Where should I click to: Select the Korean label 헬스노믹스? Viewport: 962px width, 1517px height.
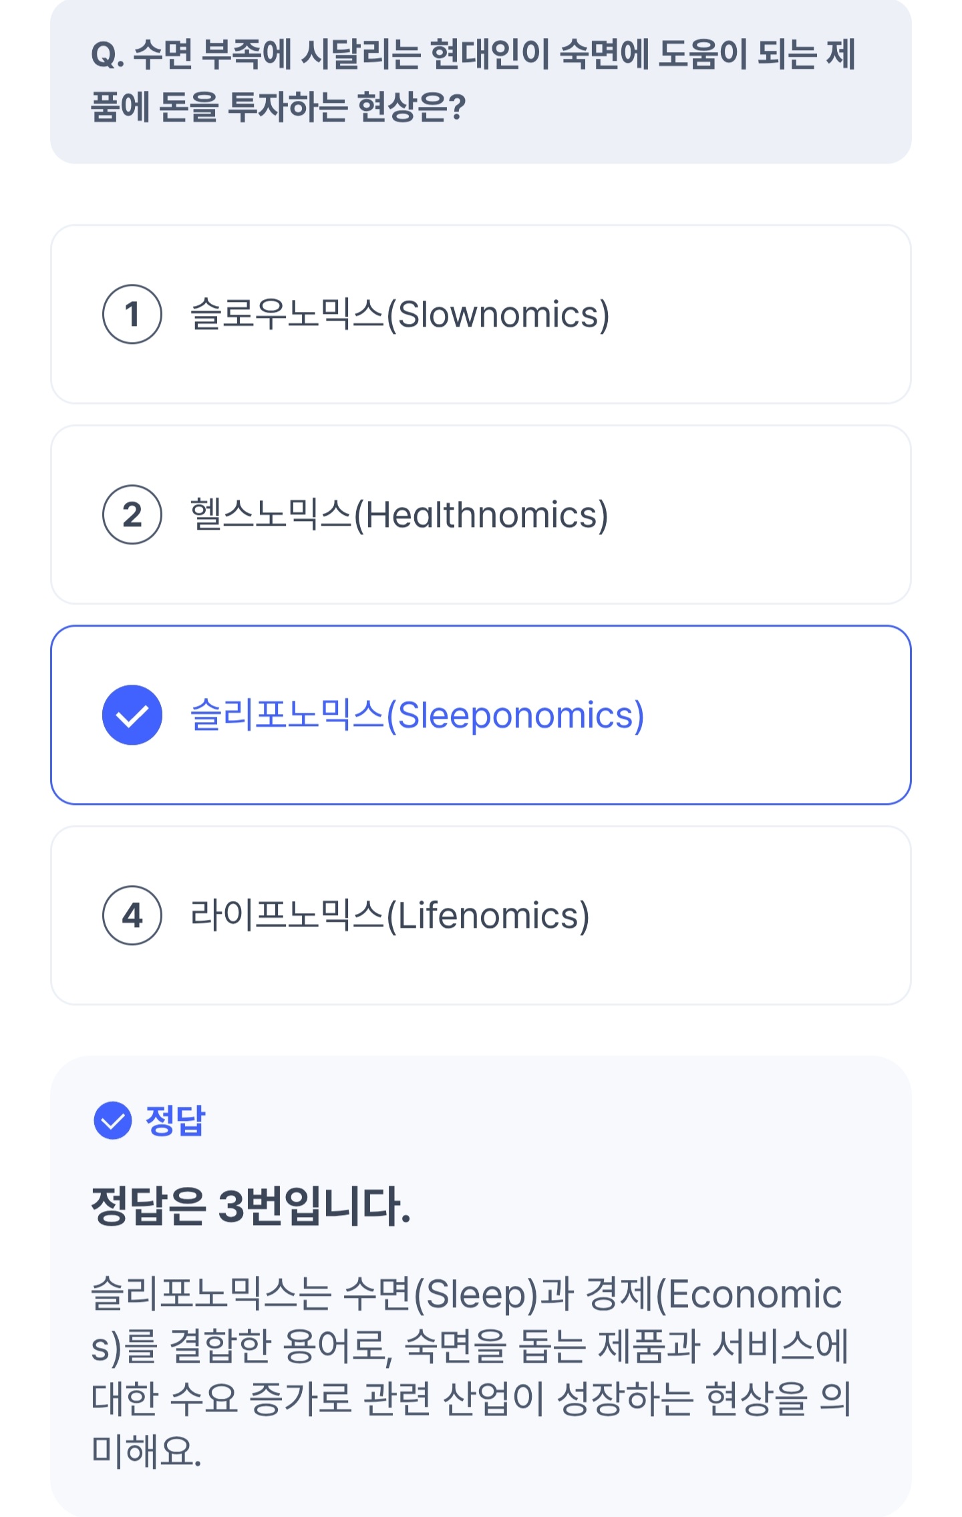tap(271, 514)
